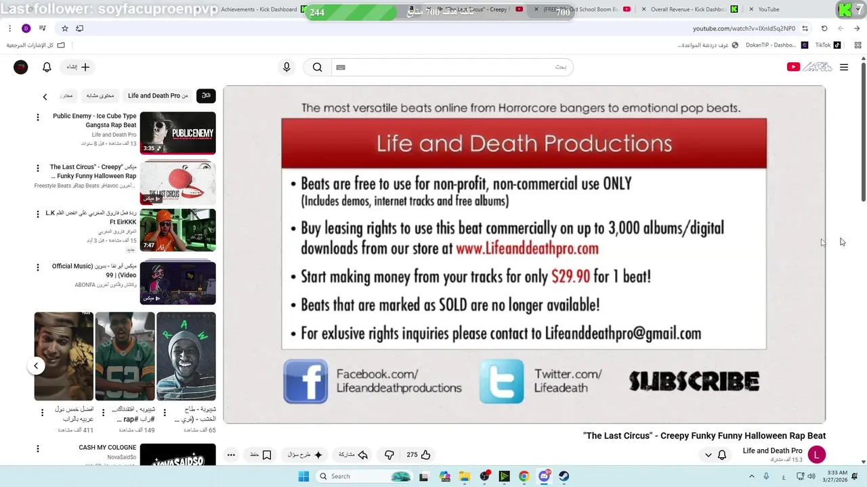The height and width of the screenshot is (487, 867).
Task: Open options for Official Music mix
Action: 38,267
